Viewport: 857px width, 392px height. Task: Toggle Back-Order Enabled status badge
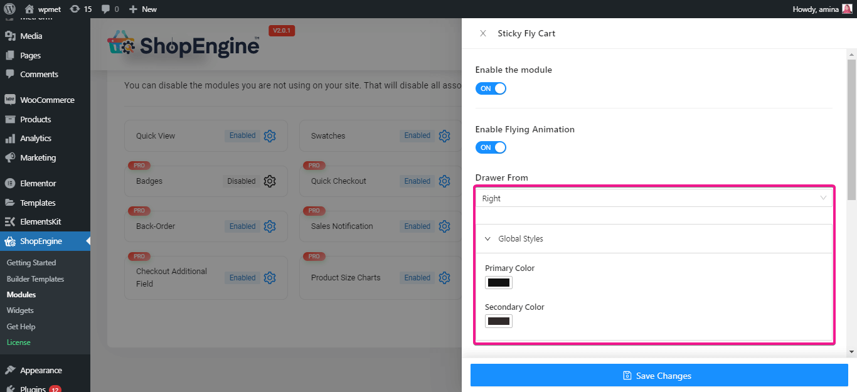(242, 226)
